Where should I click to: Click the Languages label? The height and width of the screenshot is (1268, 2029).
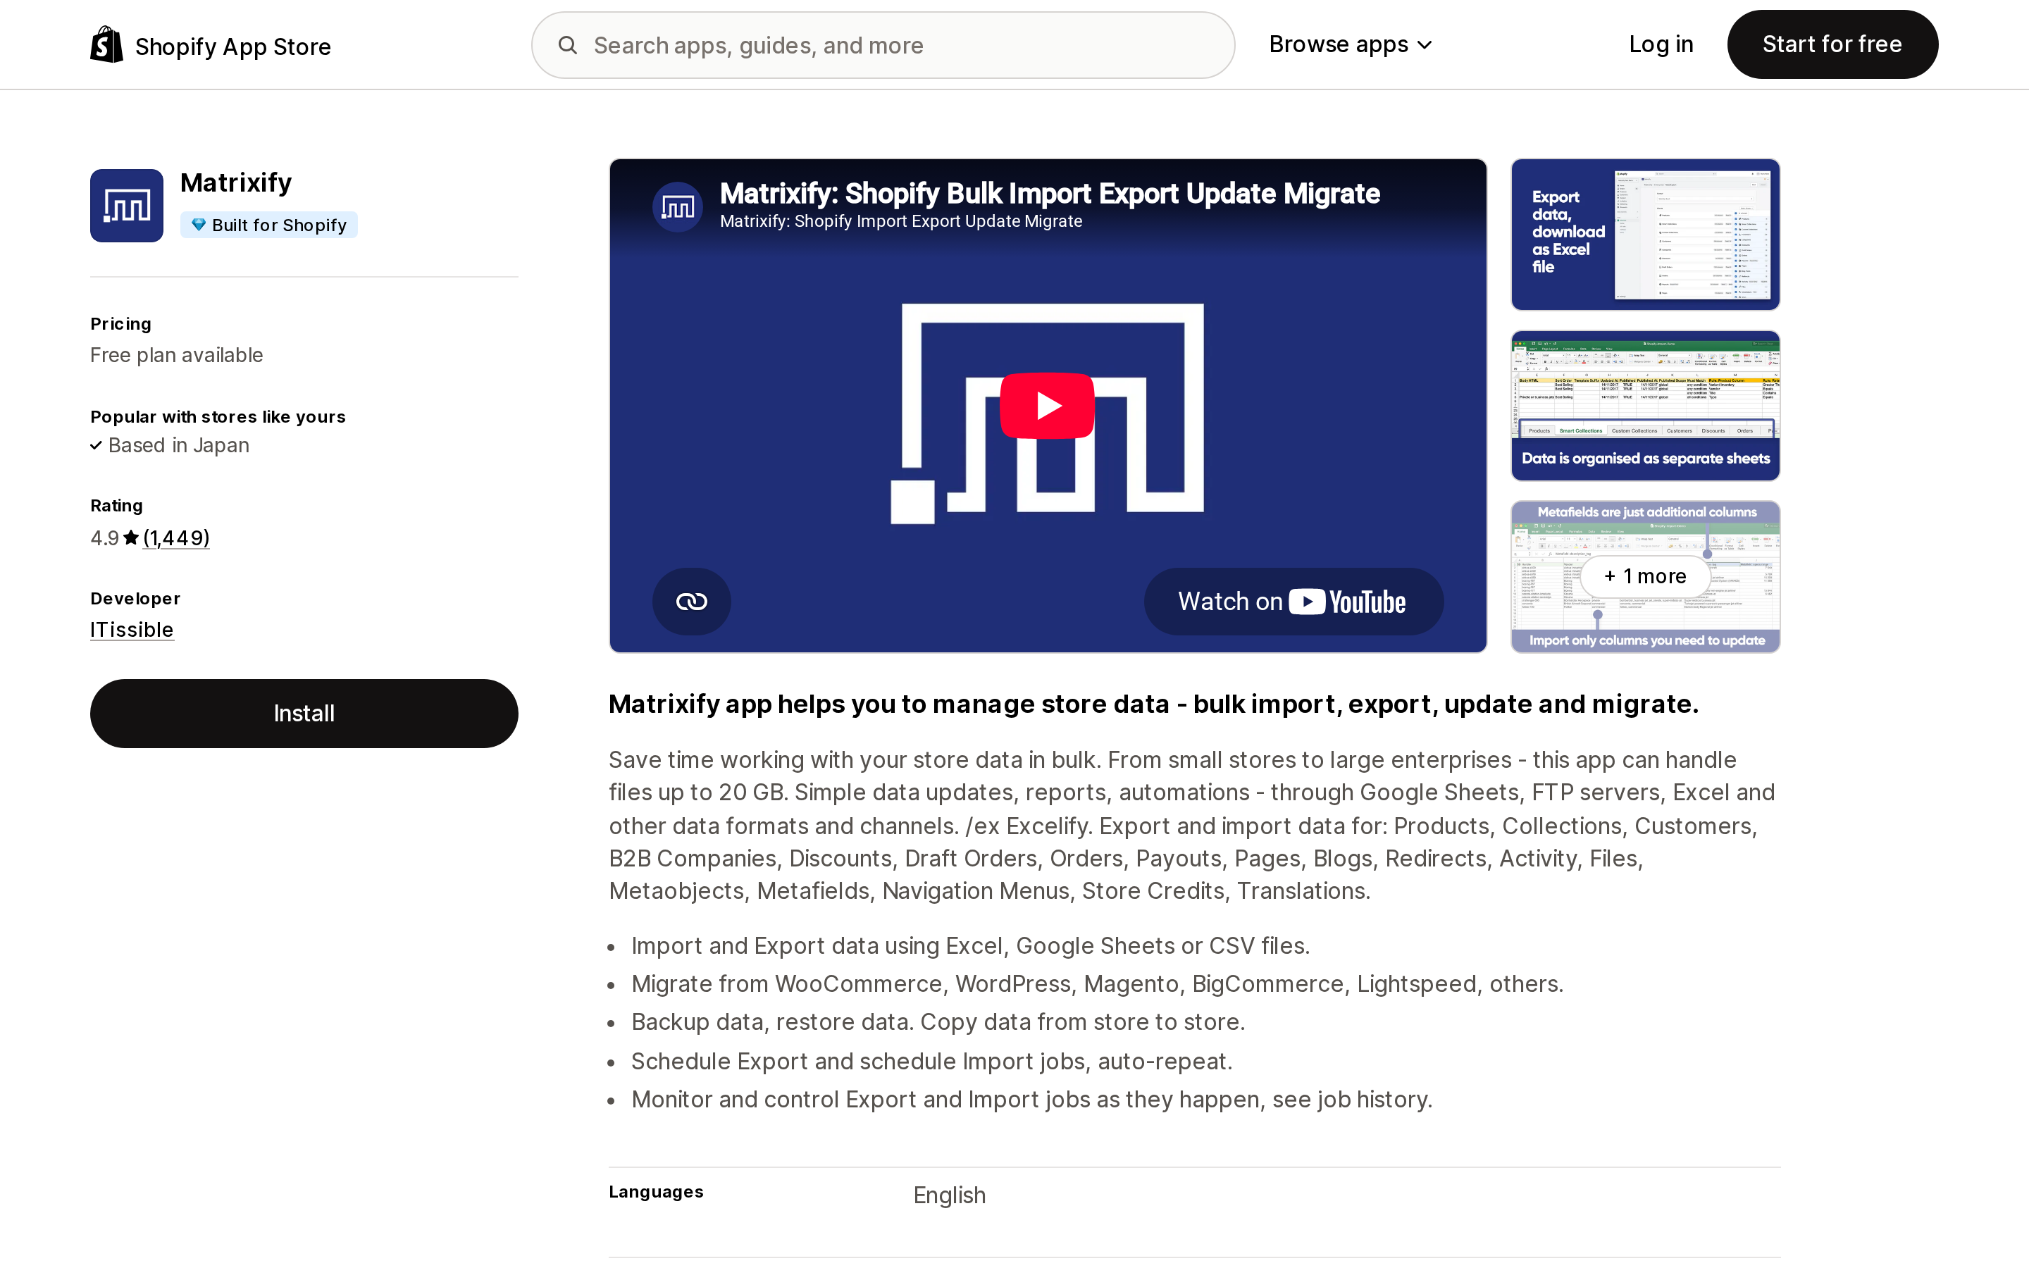656,1192
